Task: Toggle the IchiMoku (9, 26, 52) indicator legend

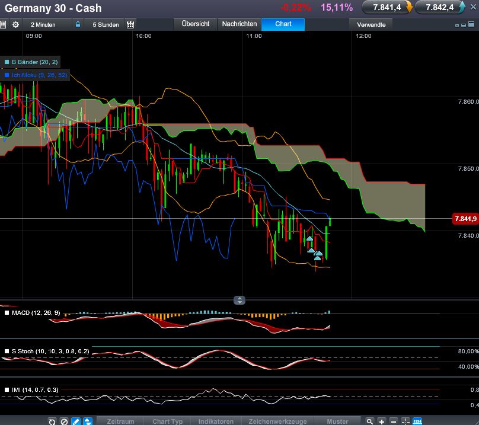Action: click(x=36, y=75)
